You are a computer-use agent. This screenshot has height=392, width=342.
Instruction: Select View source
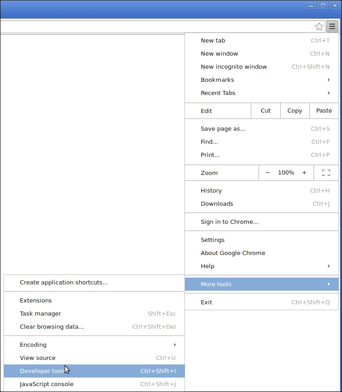[x=94, y=358]
